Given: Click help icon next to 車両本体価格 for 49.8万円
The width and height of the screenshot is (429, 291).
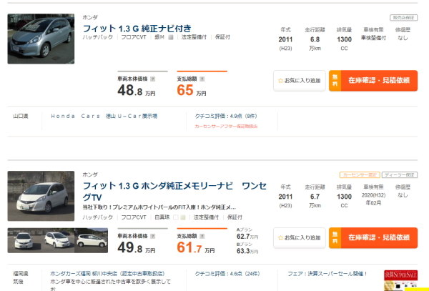Looking at the screenshot, I should (x=153, y=236).
